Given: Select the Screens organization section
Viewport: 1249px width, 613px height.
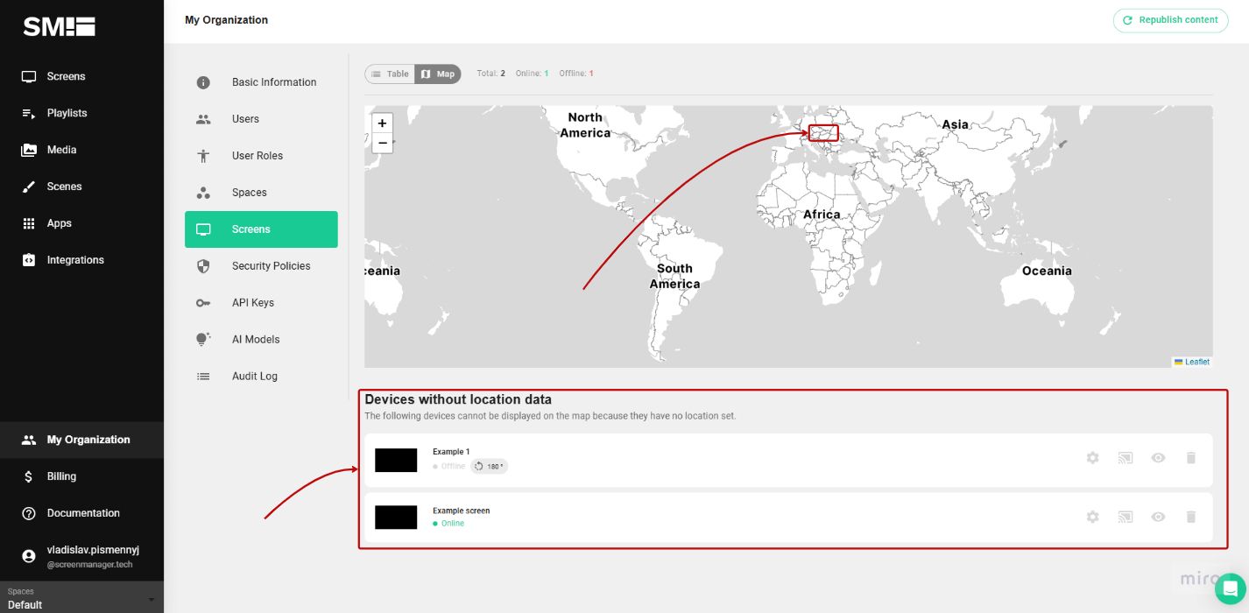Looking at the screenshot, I should click(x=261, y=229).
